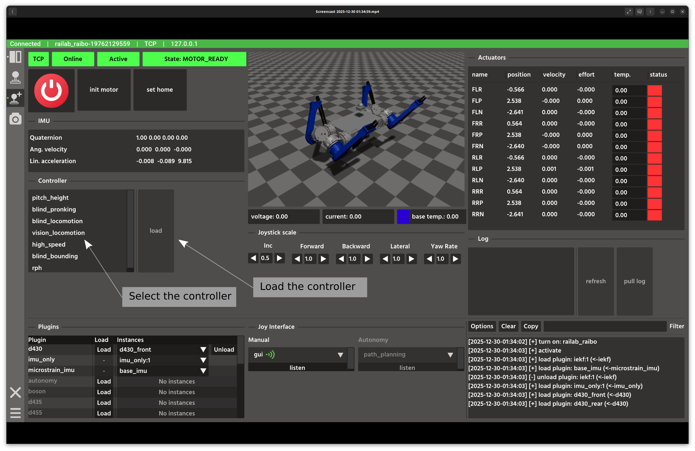Click the split panel layout sidebar icon
695x451 pixels.
coord(15,57)
